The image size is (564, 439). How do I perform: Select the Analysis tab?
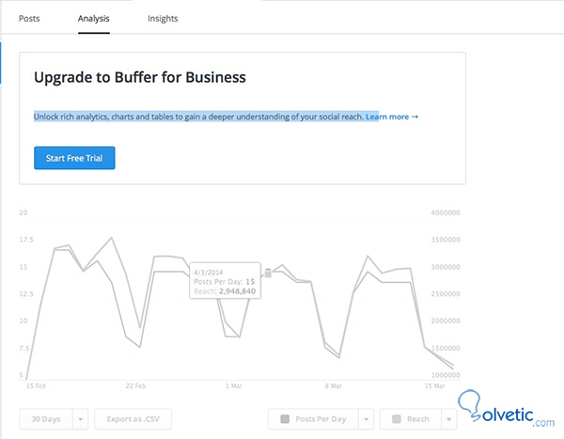click(x=94, y=18)
